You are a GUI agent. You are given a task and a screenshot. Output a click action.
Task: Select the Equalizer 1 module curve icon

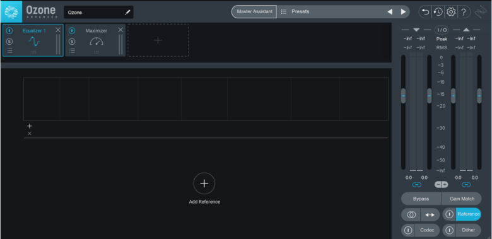[x=34, y=41]
